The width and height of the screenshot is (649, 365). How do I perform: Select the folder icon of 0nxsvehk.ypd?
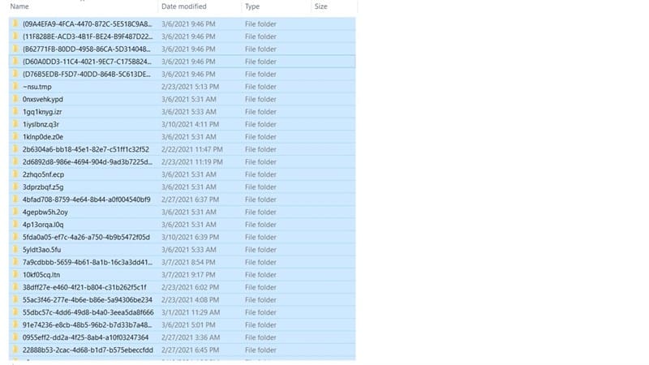click(15, 99)
